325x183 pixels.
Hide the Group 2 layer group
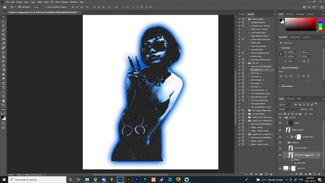click(x=280, y=117)
